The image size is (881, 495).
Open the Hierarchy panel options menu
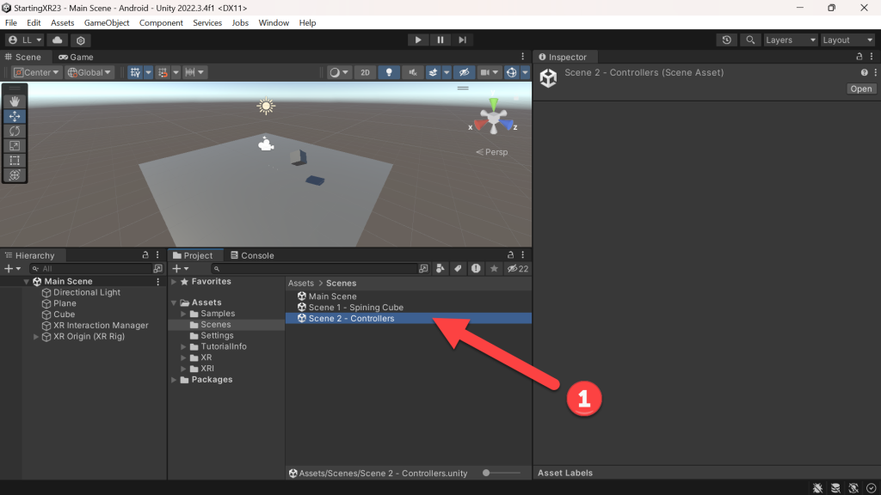point(157,254)
